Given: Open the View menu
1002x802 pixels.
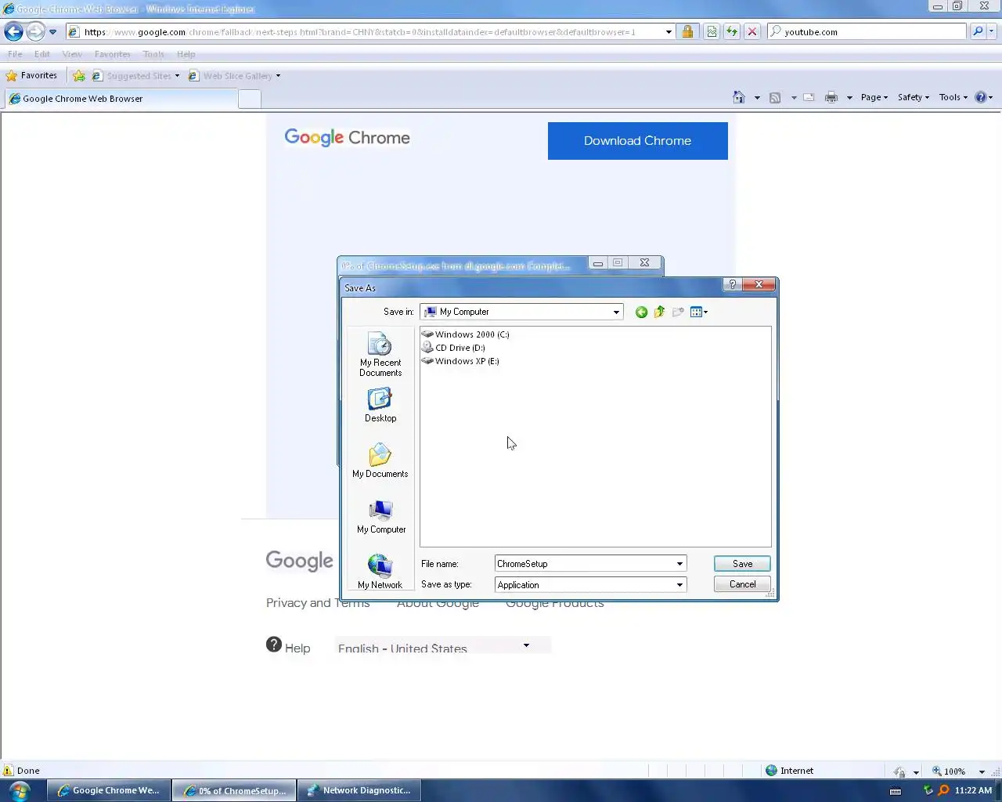Looking at the screenshot, I should pos(72,54).
